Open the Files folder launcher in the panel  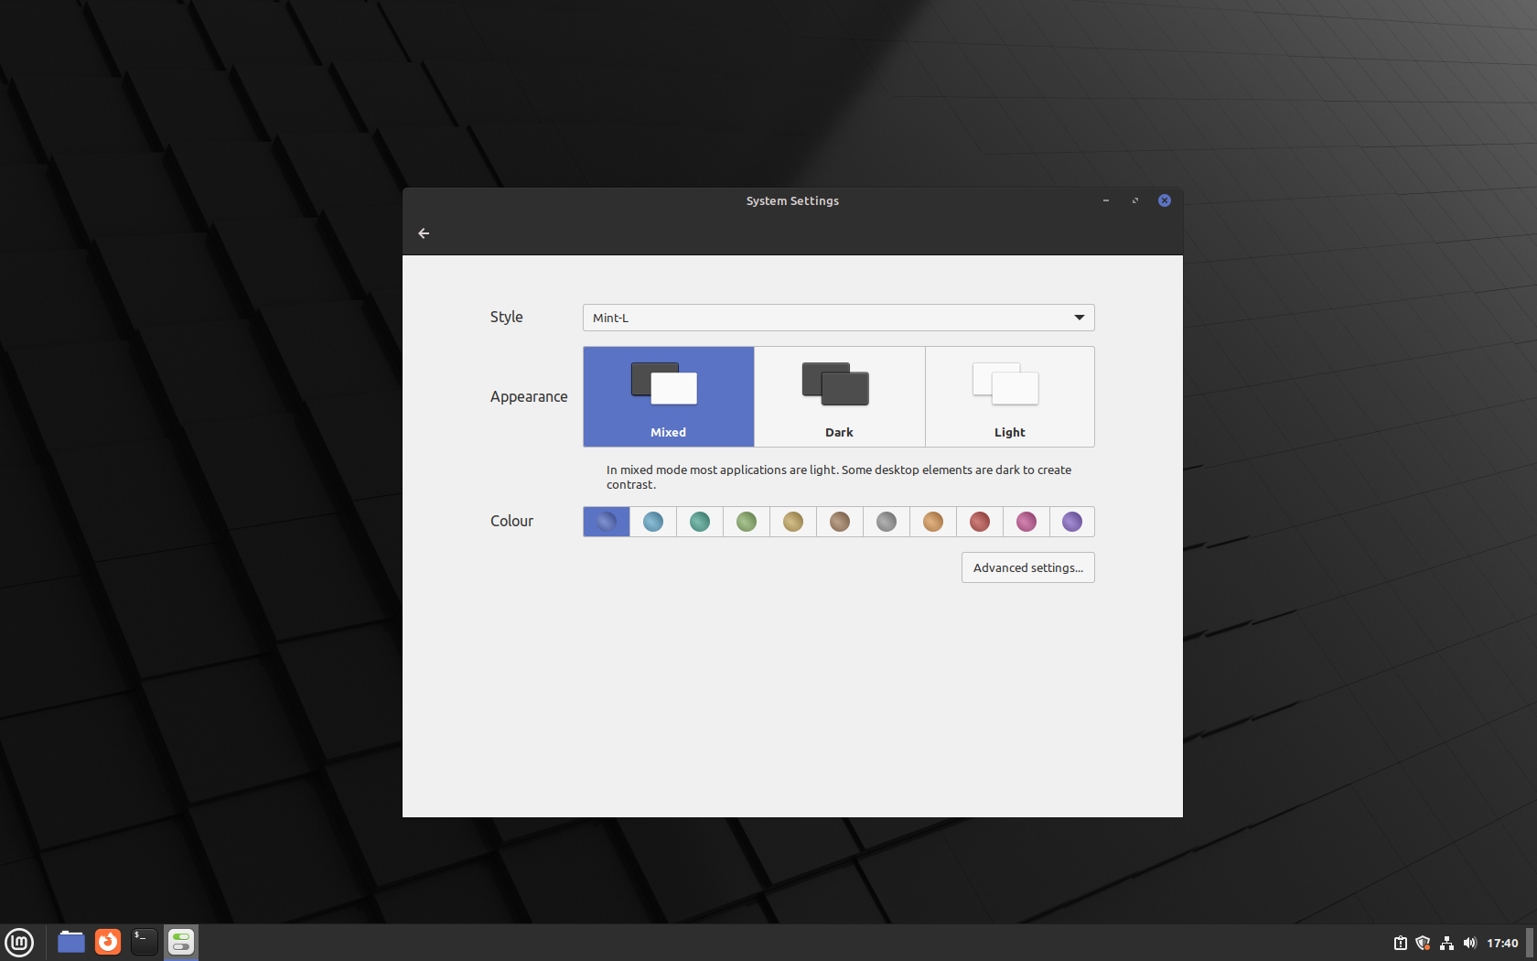point(71,942)
